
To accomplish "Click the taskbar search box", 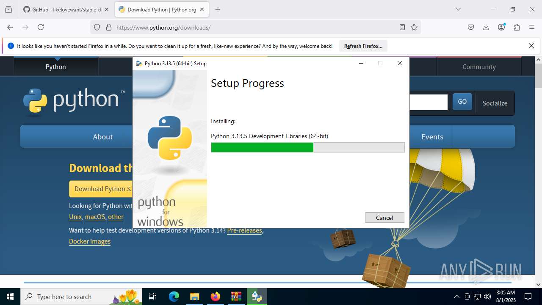I will (81, 297).
